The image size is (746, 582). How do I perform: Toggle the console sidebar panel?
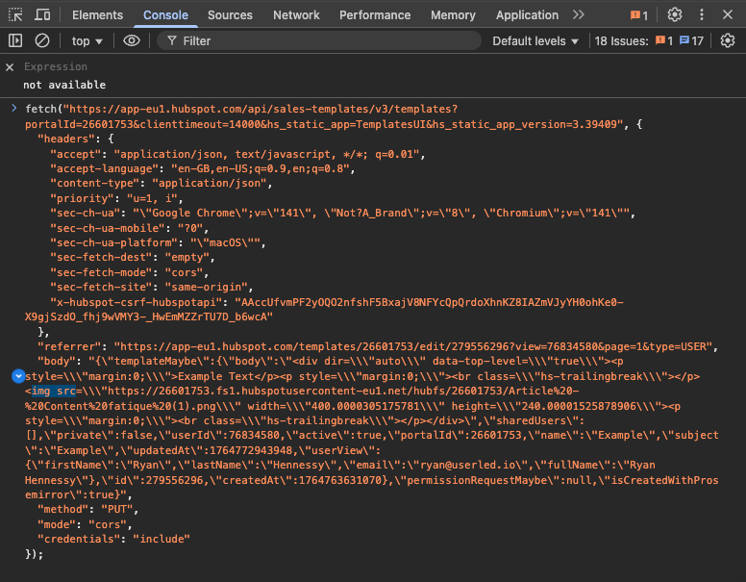point(15,41)
